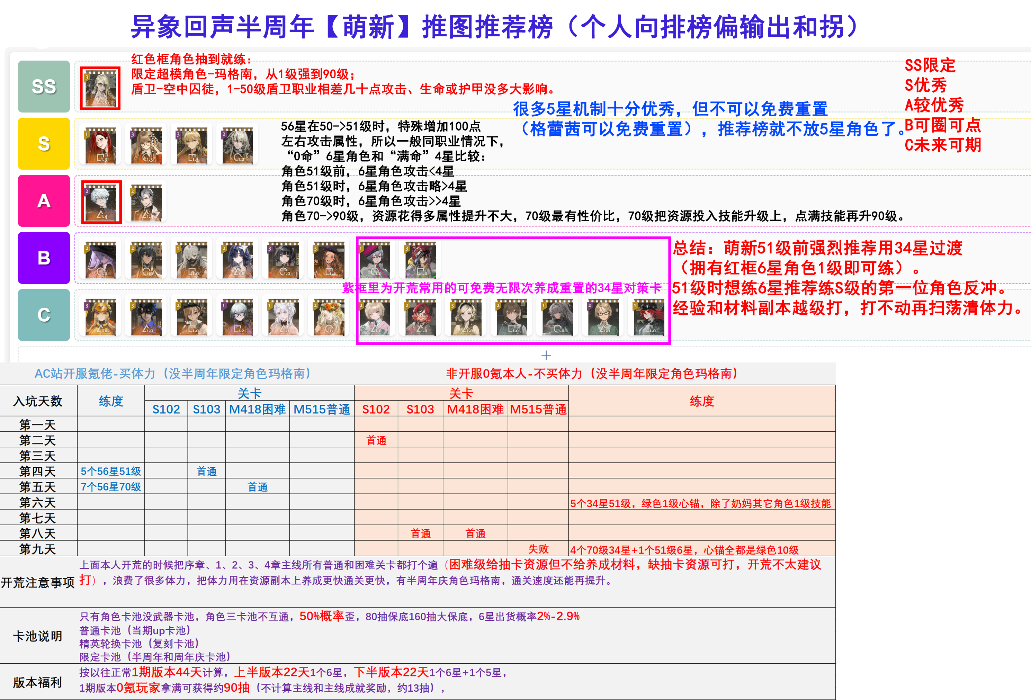1031x700 pixels.
Task: Select the 失败 cell in 第九天 row
Action: [x=538, y=549]
